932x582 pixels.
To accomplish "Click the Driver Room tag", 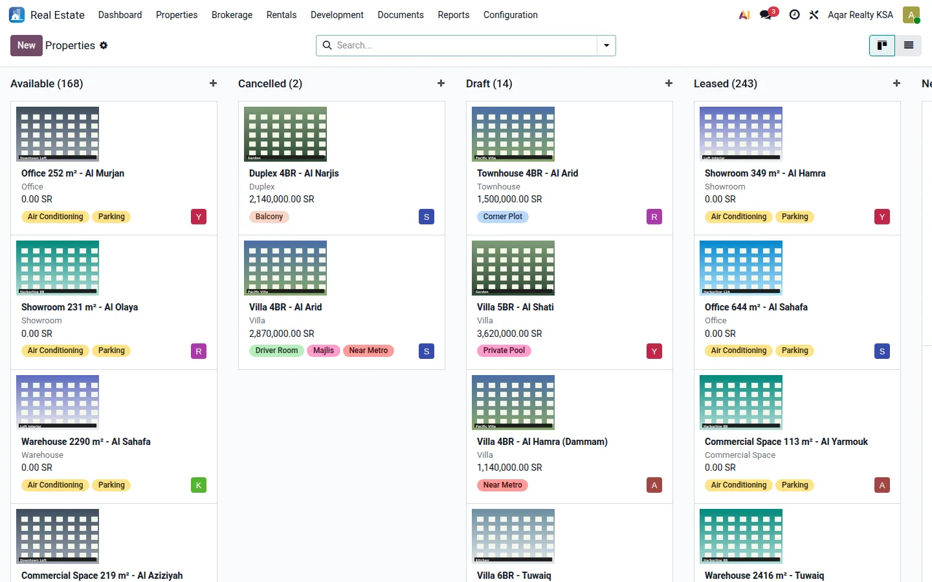I will (x=276, y=350).
